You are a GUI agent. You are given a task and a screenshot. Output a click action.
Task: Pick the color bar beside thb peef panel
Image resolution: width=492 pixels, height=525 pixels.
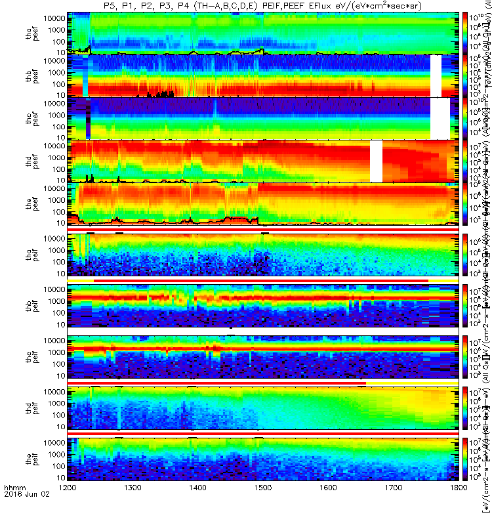[465, 75]
